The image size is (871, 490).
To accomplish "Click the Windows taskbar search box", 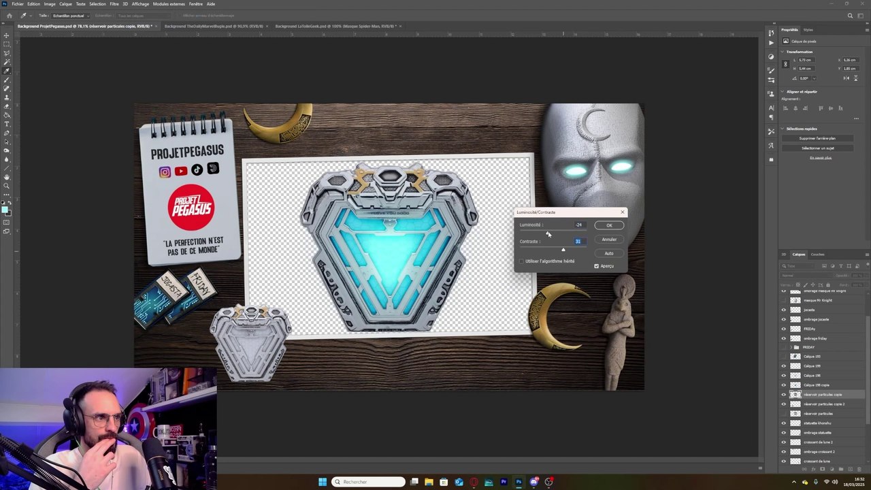I will click(368, 482).
